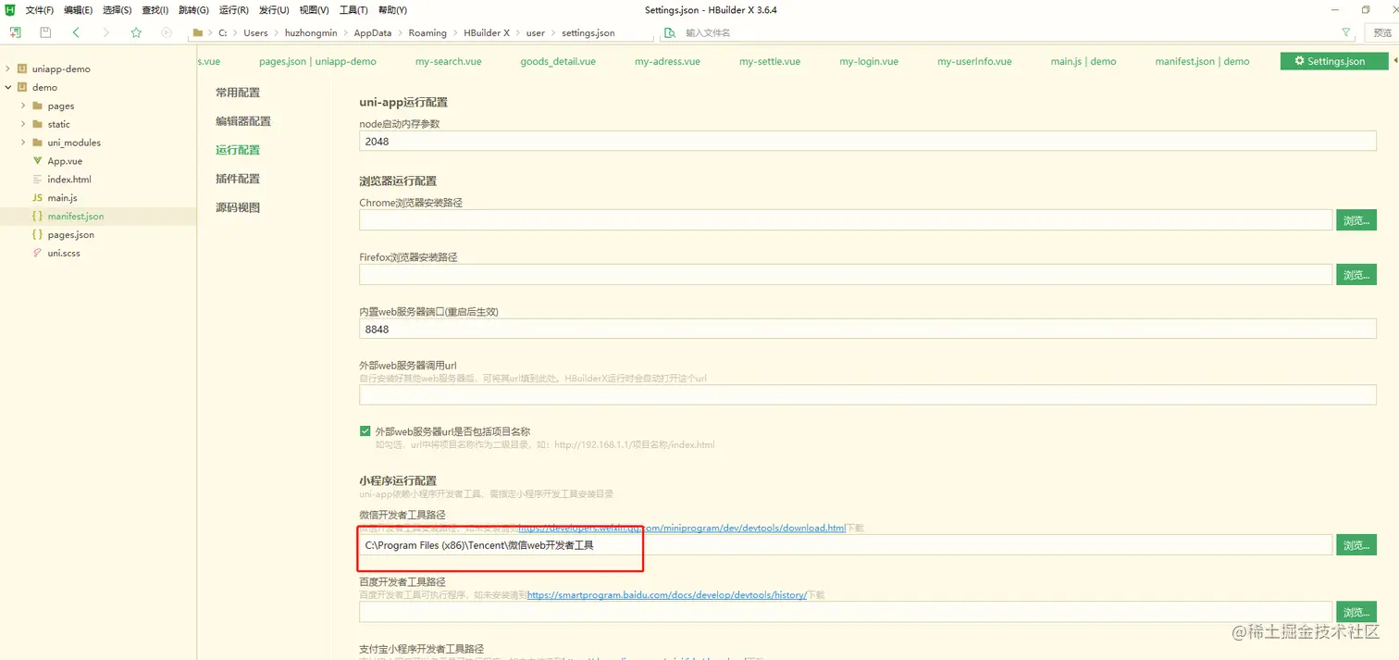This screenshot has width=1399, height=660.
Task: Select 常用配置 settings section
Action: coord(238,93)
